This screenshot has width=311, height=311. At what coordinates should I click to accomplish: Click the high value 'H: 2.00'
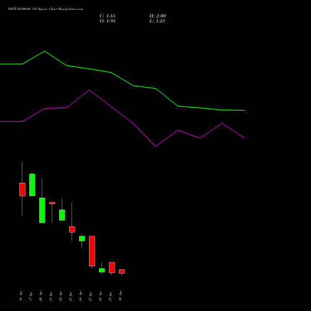click(x=157, y=16)
